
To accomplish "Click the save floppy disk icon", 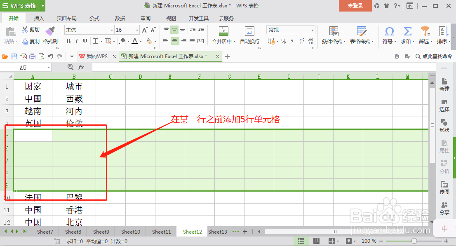I will [14, 56].
